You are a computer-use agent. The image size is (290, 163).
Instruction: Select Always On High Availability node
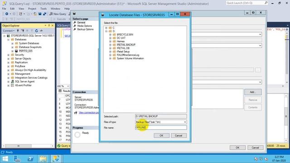click(x=30, y=70)
